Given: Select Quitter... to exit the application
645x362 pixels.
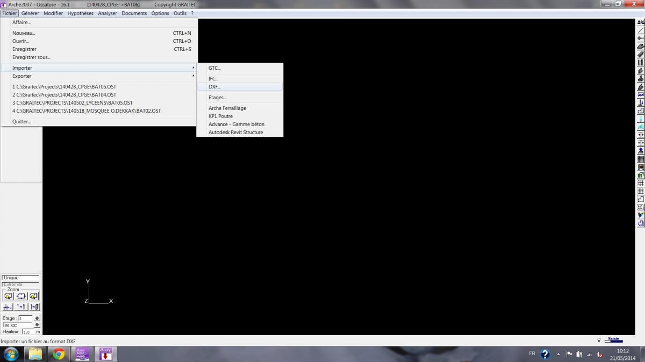Looking at the screenshot, I should click(99, 122).
